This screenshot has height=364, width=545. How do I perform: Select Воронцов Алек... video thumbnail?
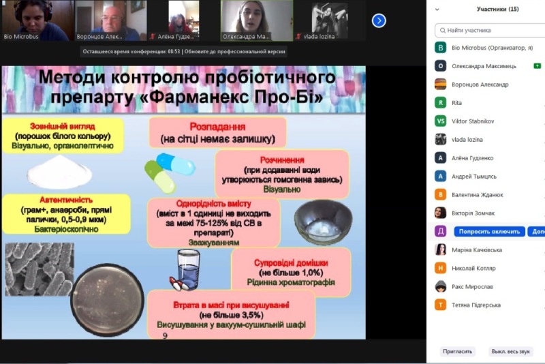(110, 20)
